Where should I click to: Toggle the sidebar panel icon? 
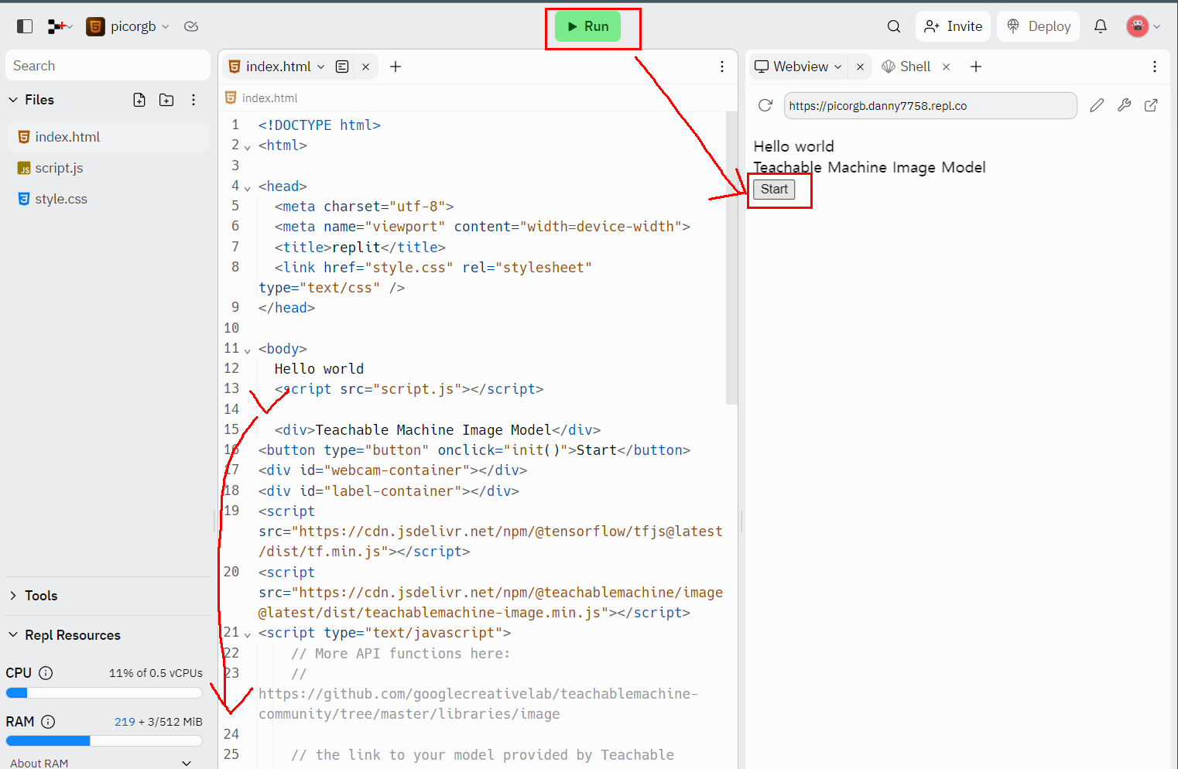[x=25, y=26]
